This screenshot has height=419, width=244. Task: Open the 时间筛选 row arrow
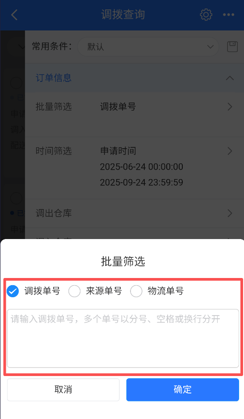230,151
